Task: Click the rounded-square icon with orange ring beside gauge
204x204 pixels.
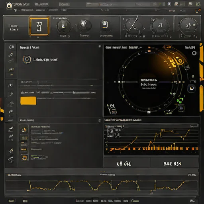Action: coord(192,88)
